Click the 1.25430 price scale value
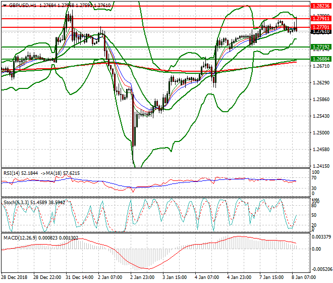 pos(321,116)
